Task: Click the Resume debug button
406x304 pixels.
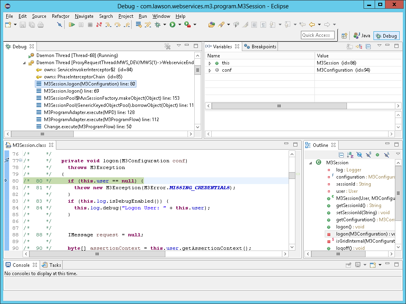Action: click(71, 25)
